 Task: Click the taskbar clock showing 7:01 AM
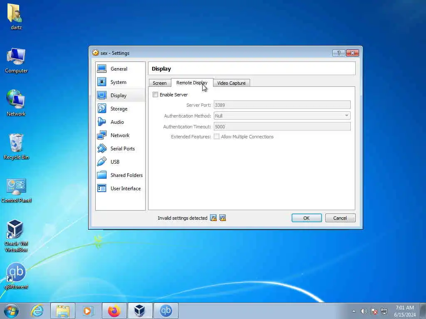click(405, 311)
